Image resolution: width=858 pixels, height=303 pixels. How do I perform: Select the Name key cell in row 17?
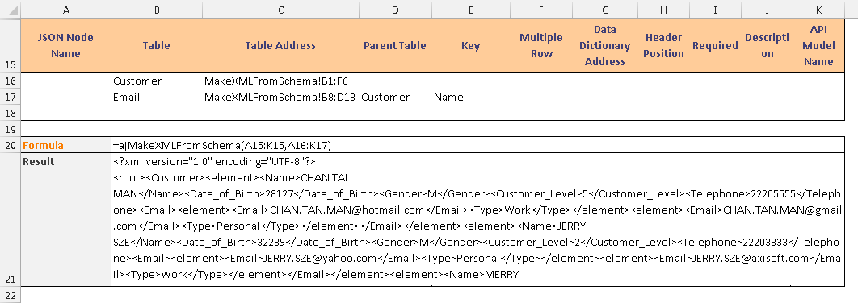click(470, 98)
